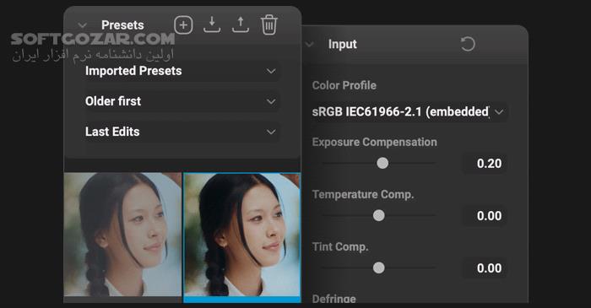Click the Tint Comp. label
The width and height of the screenshot is (591, 308).
[x=340, y=246]
